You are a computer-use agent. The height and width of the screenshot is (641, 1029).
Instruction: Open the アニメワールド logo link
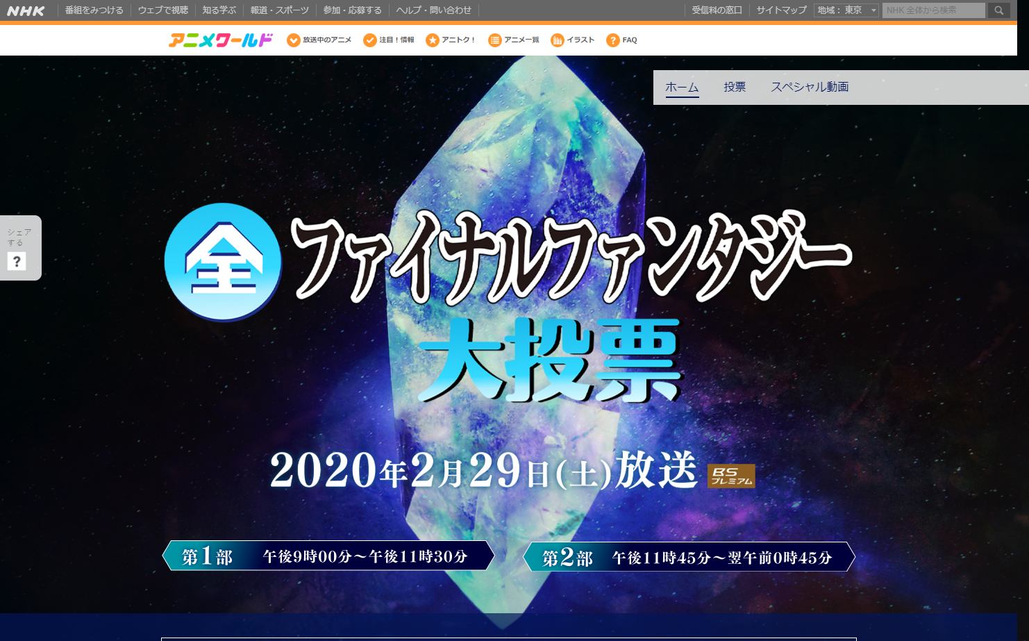[x=221, y=40]
